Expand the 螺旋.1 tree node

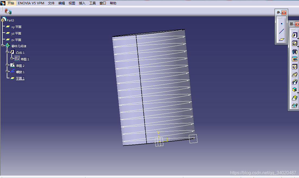click(x=7, y=71)
